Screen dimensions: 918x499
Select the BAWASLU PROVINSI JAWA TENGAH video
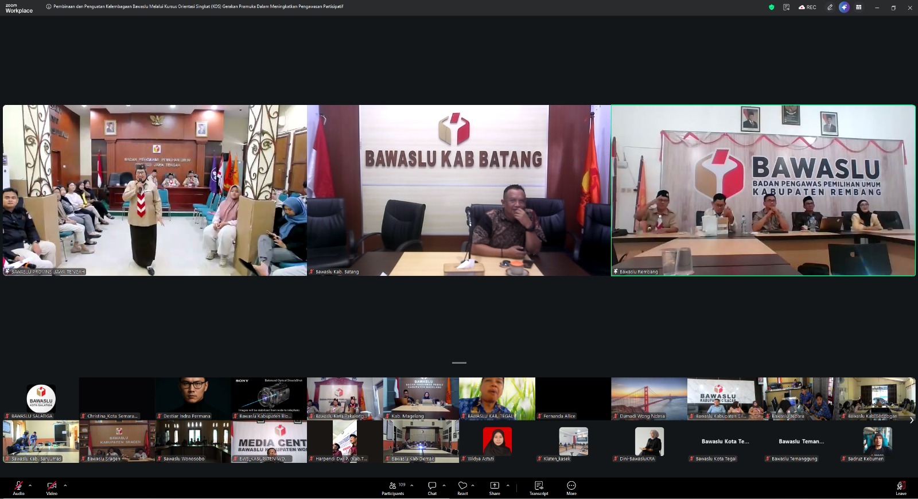tap(155, 190)
